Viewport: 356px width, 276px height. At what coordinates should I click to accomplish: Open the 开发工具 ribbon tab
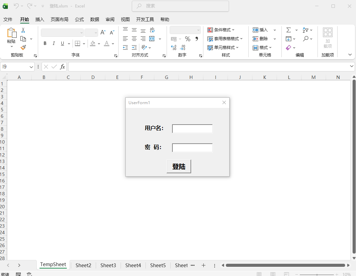145,19
